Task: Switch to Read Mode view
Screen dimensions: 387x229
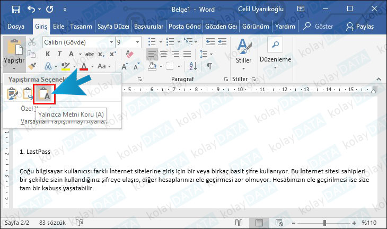Action: tap(239, 223)
